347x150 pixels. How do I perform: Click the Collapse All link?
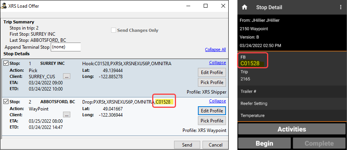click(x=215, y=49)
